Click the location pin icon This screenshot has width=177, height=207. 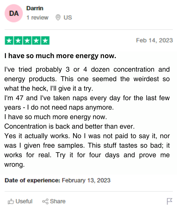point(58,18)
